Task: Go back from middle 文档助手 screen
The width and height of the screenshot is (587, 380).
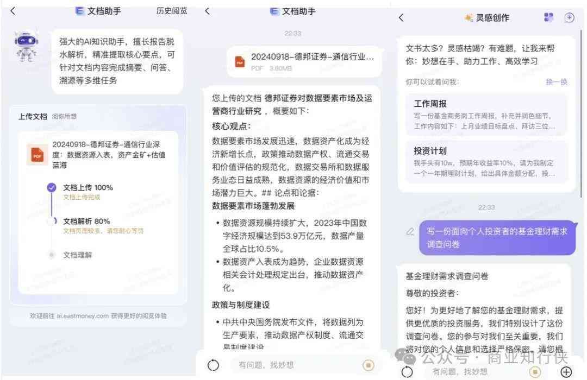Action: coord(208,11)
